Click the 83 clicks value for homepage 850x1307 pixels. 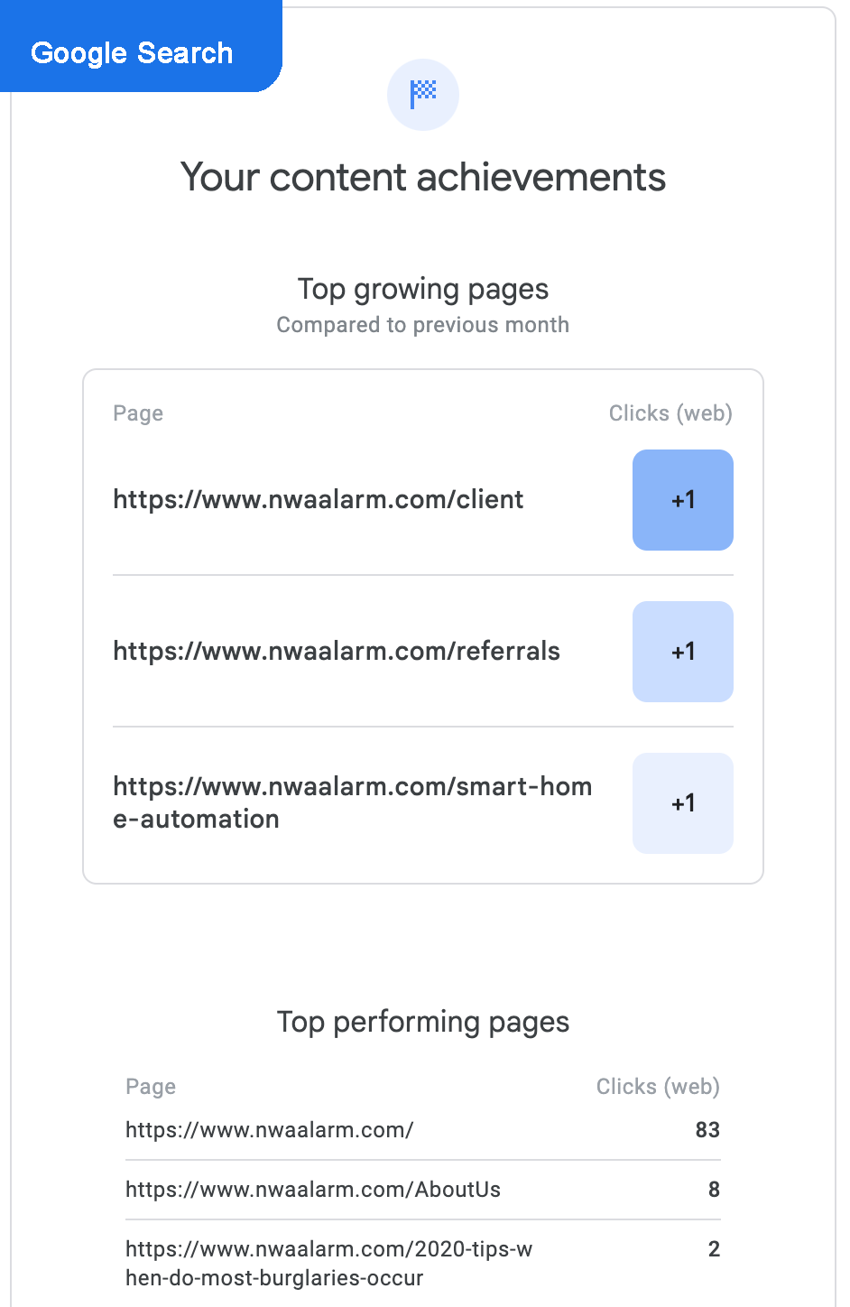pos(707,1130)
